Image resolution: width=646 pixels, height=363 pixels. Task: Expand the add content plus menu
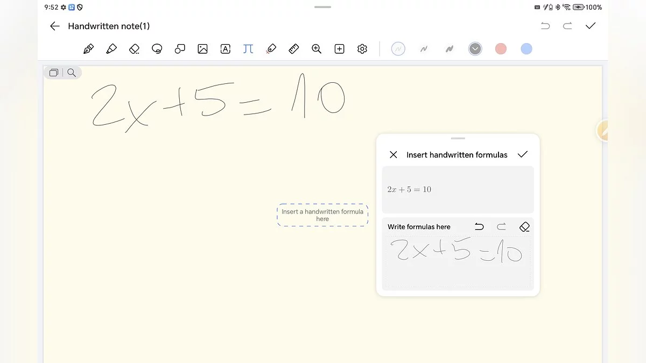pos(339,49)
